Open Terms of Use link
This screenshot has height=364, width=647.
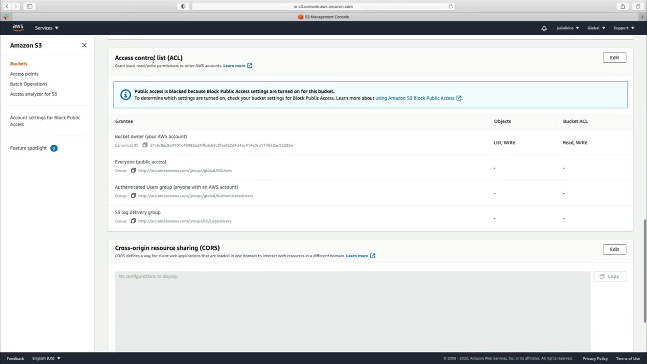coord(628,358)
